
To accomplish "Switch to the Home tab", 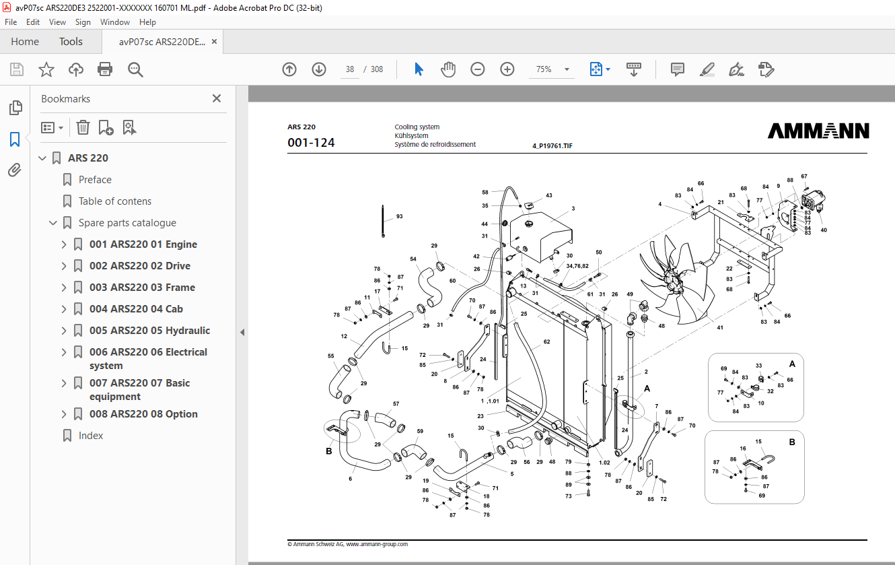I will coord(25,42).
